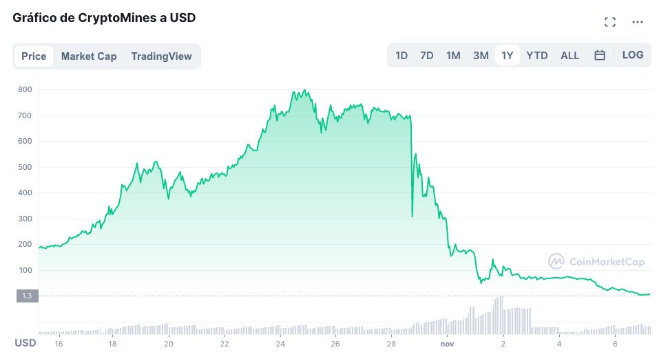Open the three-dot more options menu
This screenshot has height=352, width=668.
pyautogui.click(x=638, y=22)
